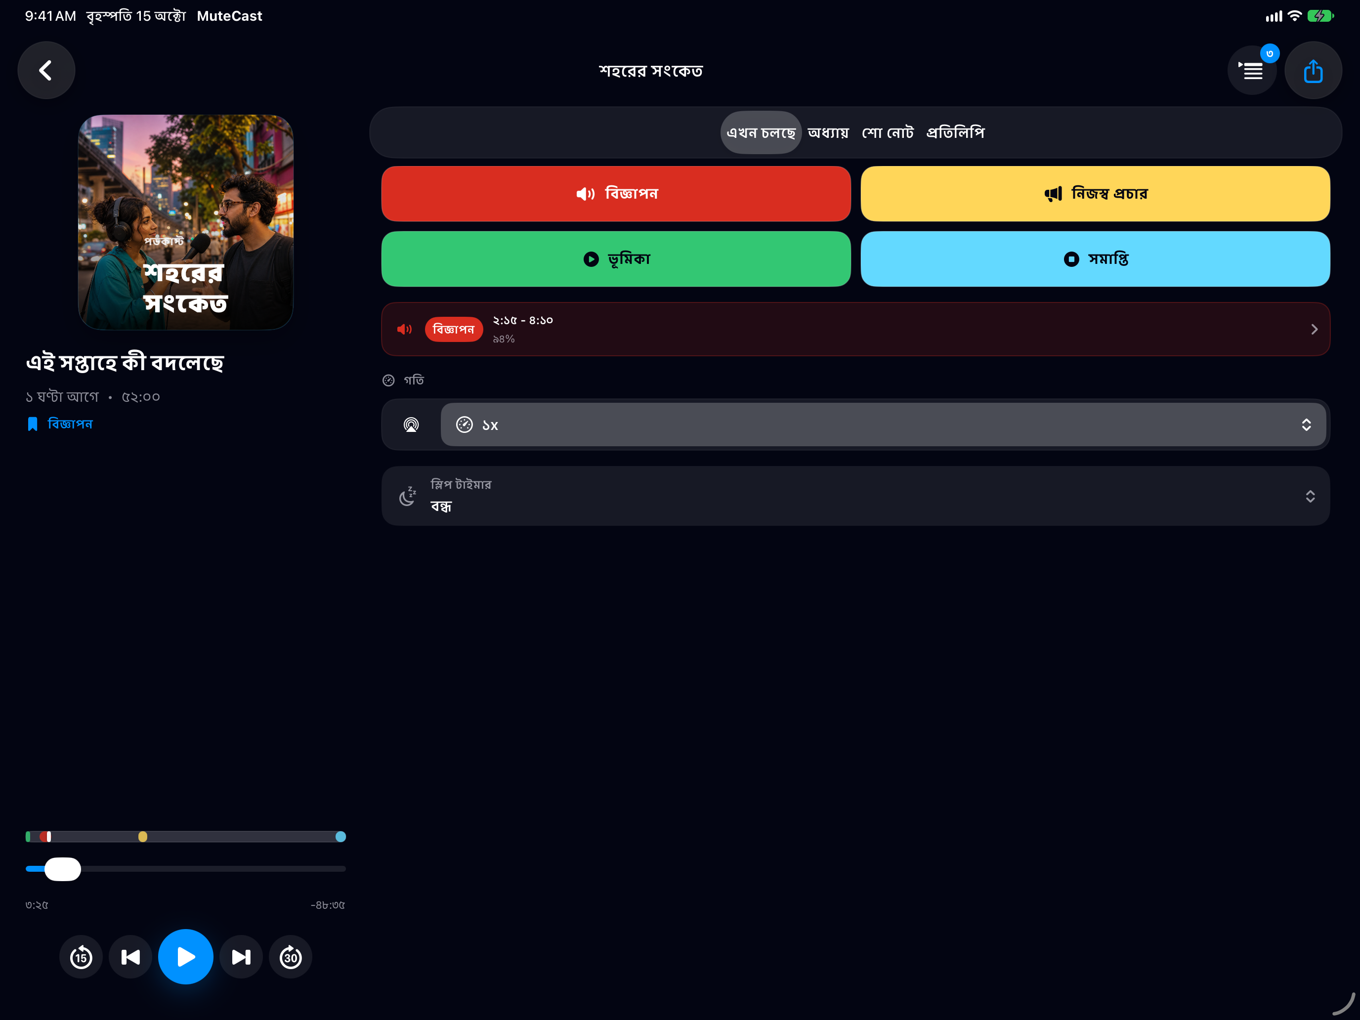Open AirPlay output selector
The image size is (1360, 1020).
pos(411,424)
